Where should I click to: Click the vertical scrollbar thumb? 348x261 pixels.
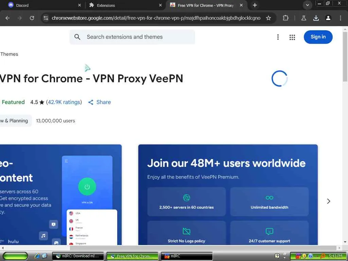coord(345,57)
